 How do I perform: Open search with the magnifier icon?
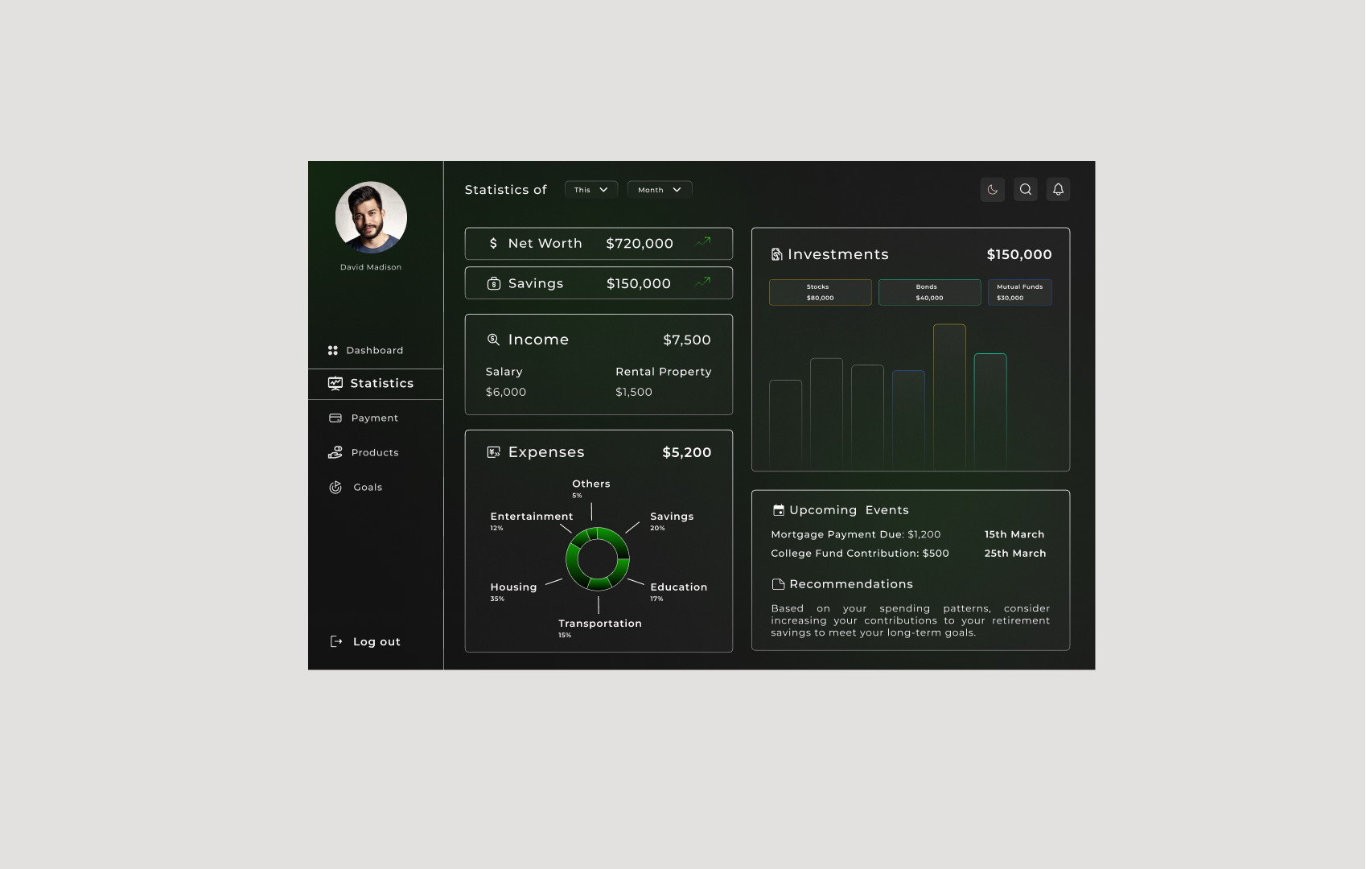tap(1026, 190)
